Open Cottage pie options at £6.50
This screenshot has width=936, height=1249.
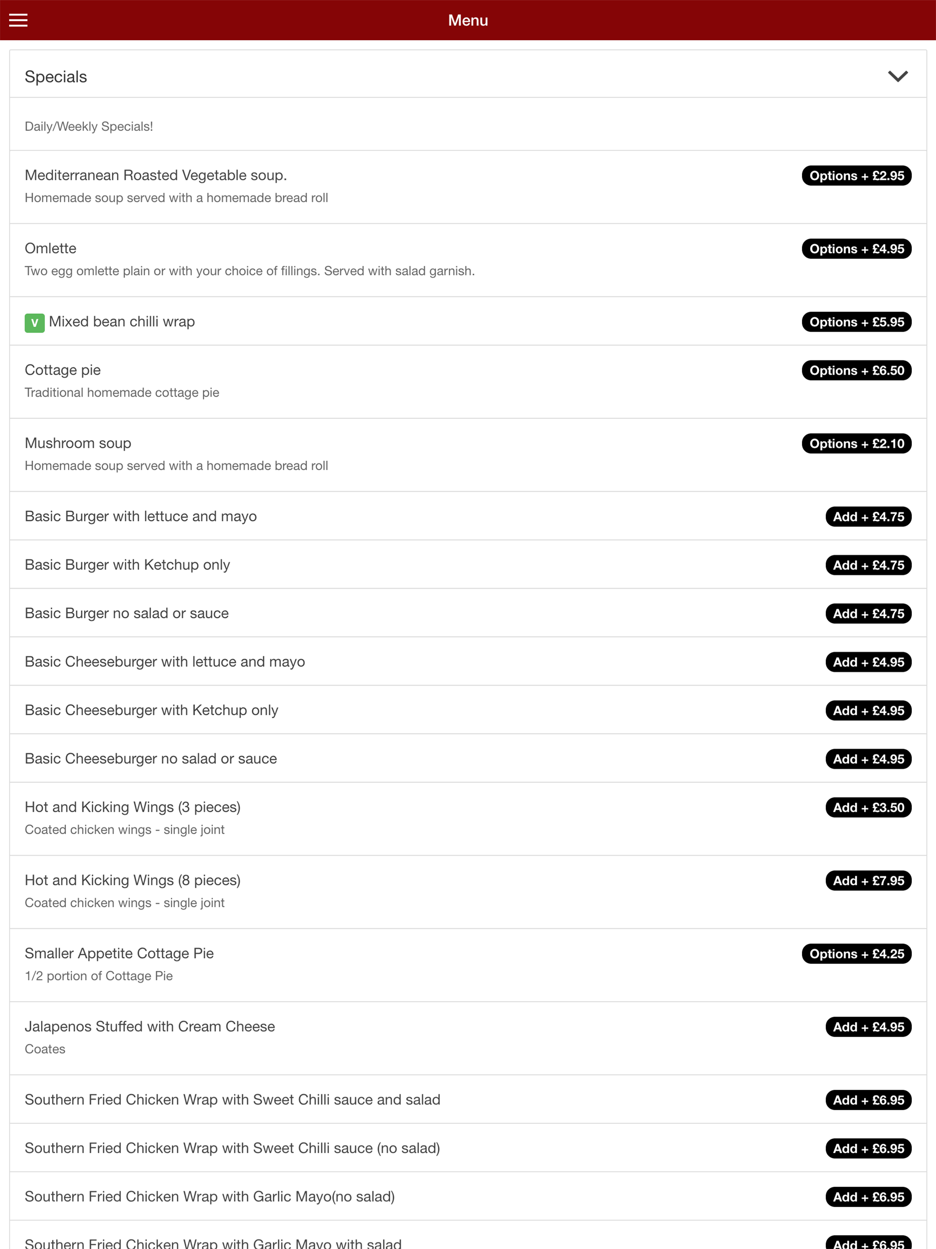click(856, 370)
